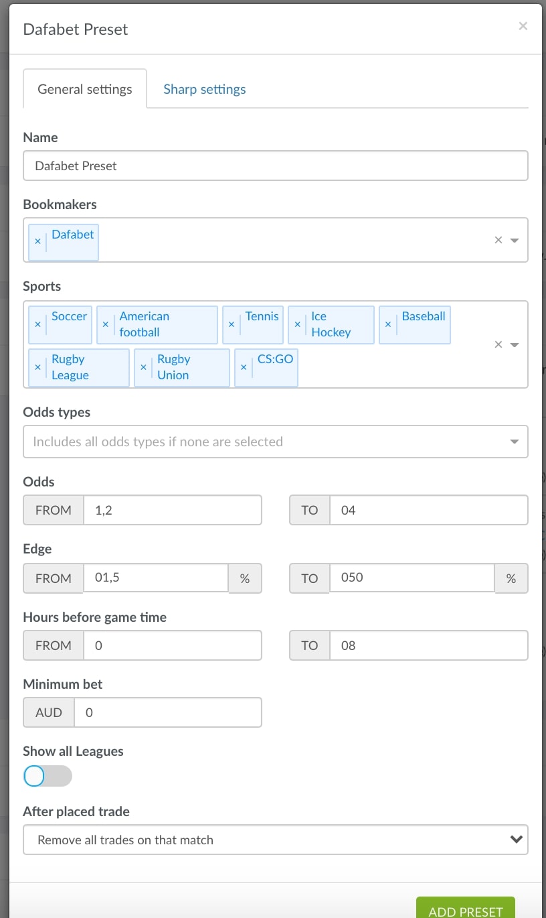
Task: Click the ADD PRESET button
Action: pyautogui.click(x=466, y=909)
